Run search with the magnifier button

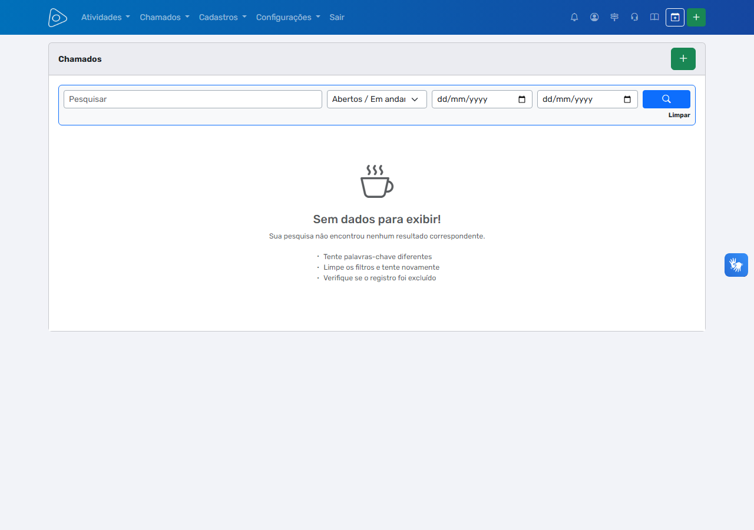pyautogui.click(x=666, y=99)
